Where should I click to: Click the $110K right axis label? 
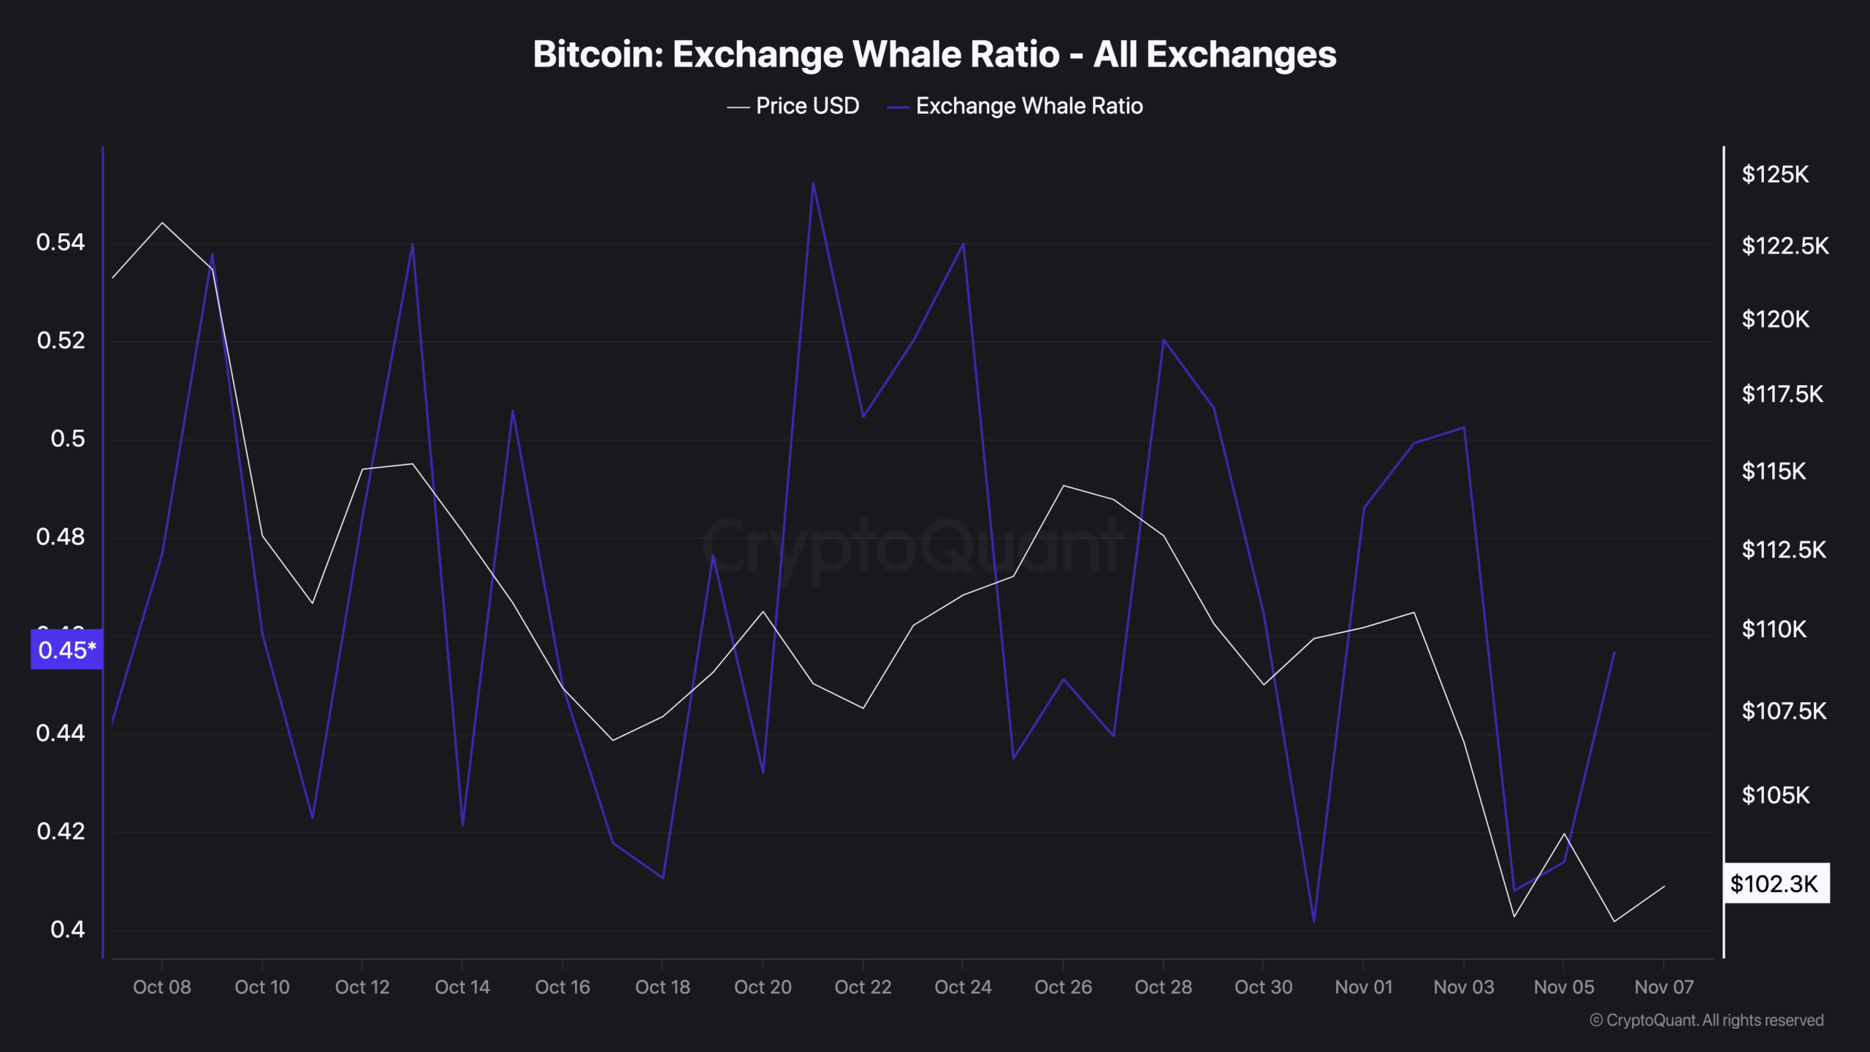coord(1774,629)
